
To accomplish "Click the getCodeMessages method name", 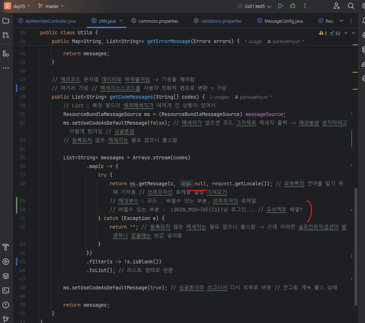I will tap(131, 97).
